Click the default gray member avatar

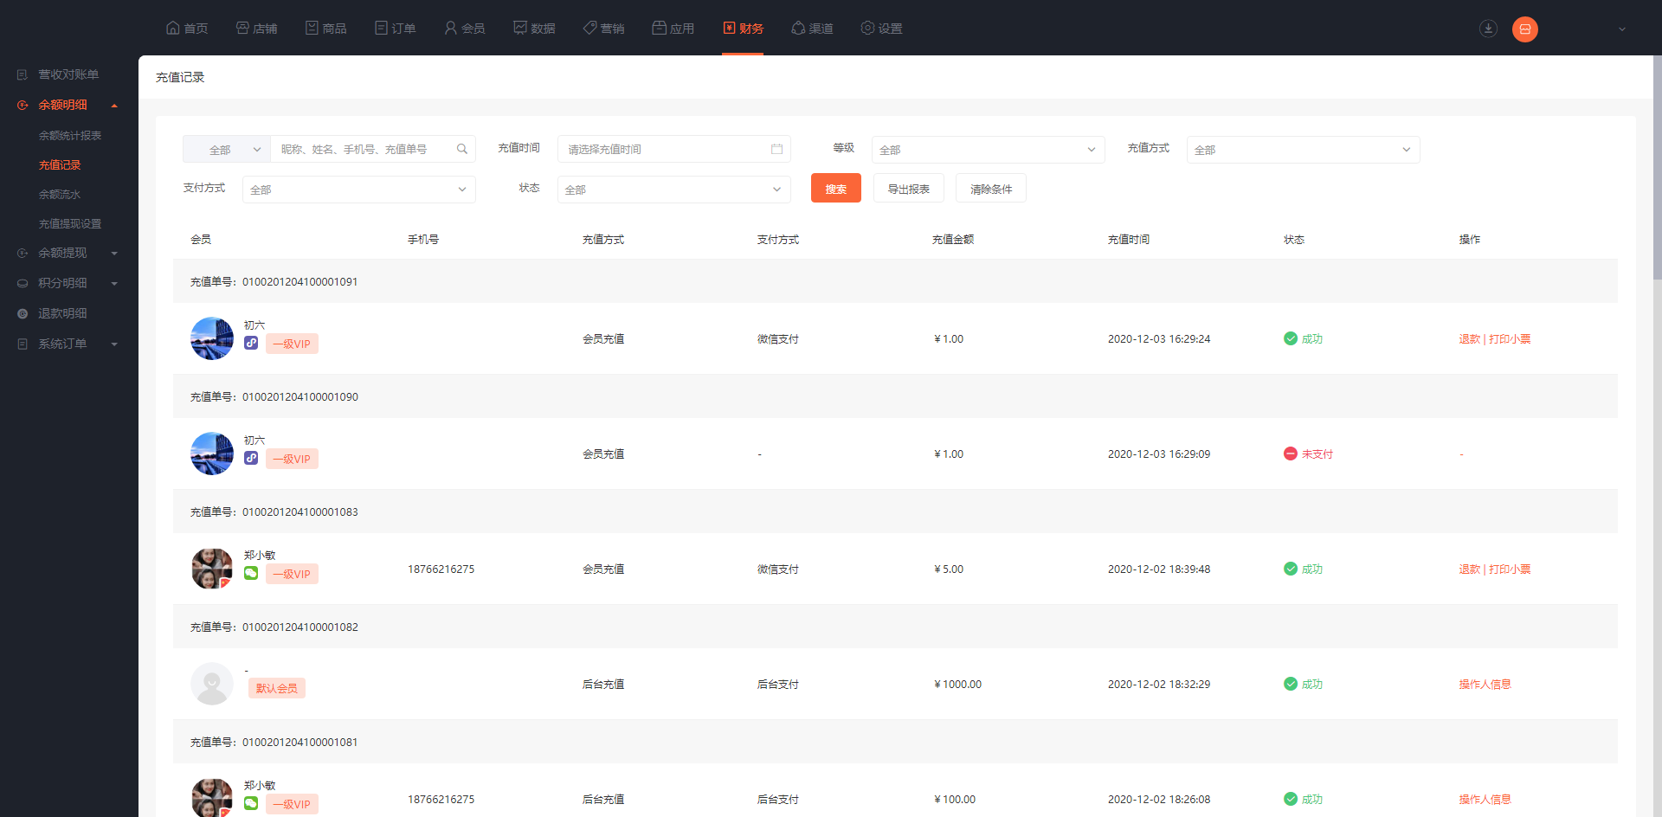click(x=212, y=684)
